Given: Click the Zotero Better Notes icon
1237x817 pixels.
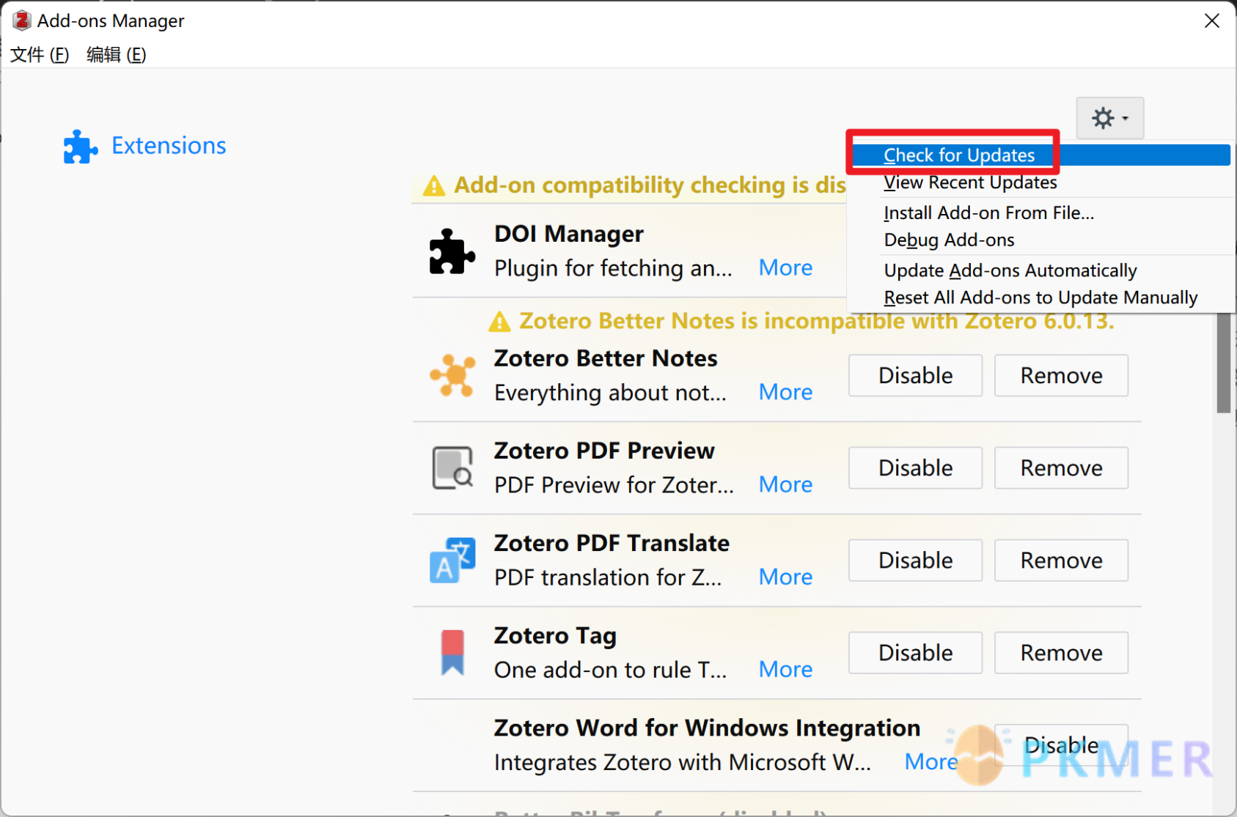Looking at the screenshot, I should coord(452,375).
